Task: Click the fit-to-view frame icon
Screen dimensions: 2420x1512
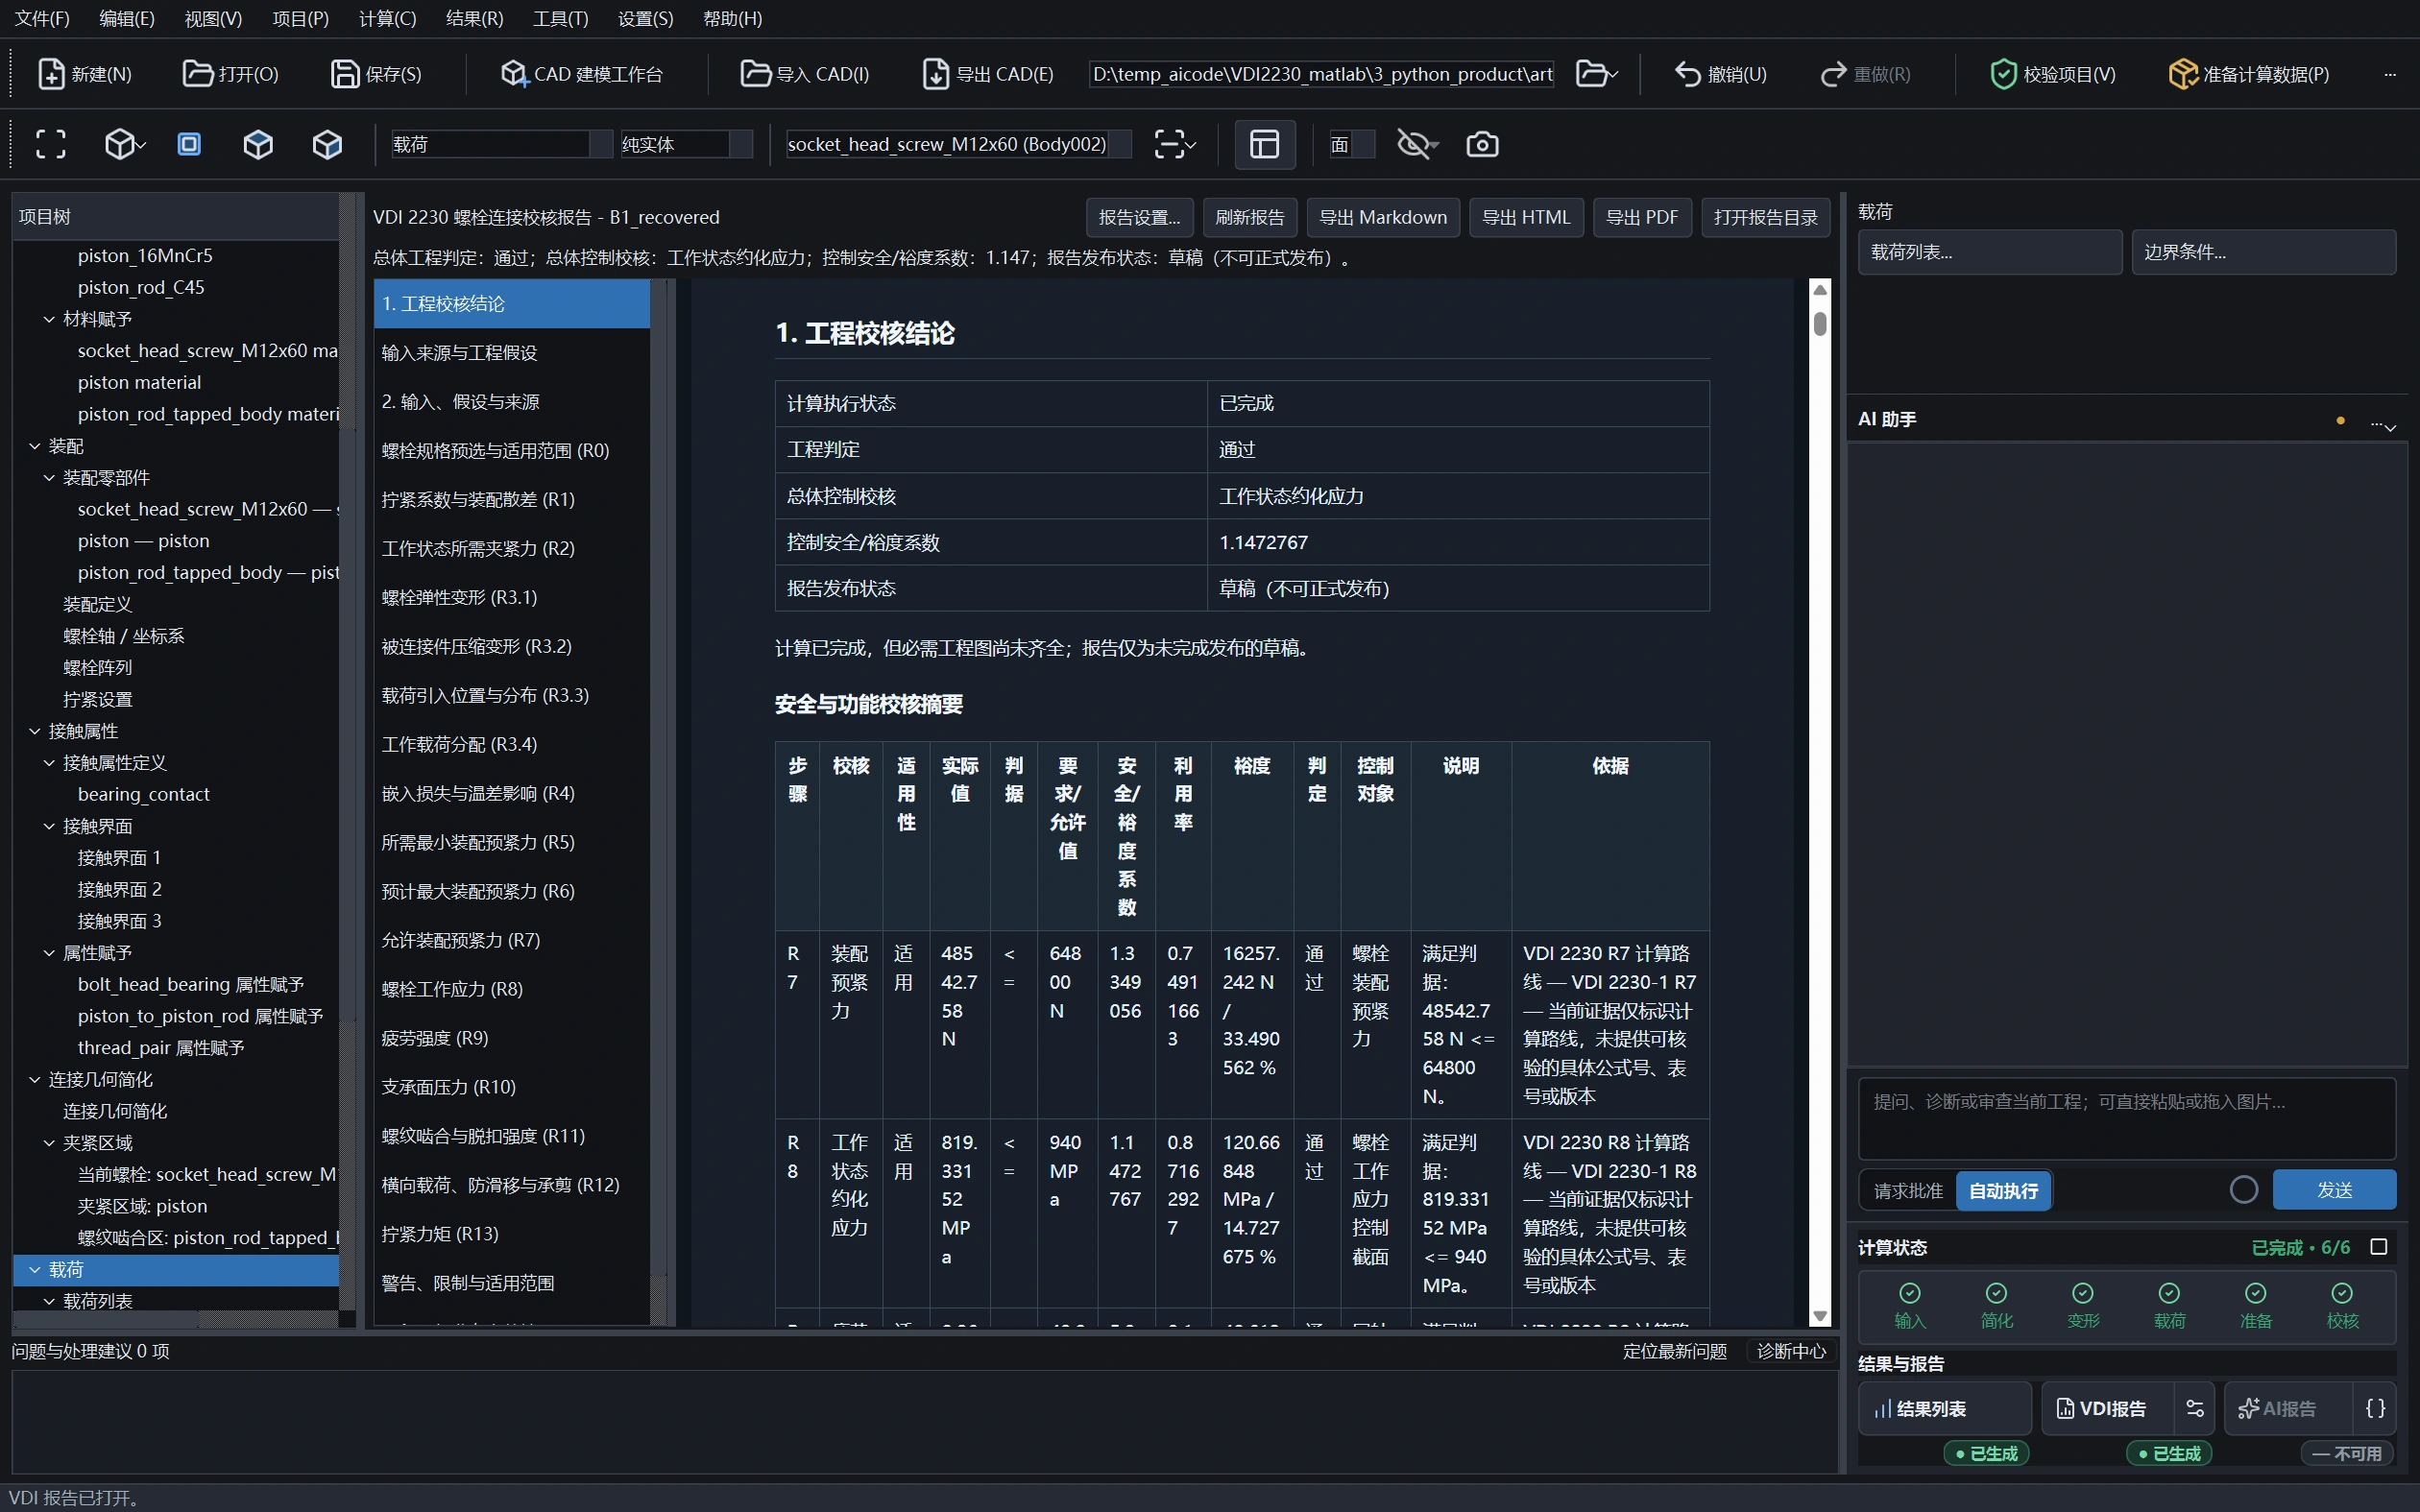Action: pyautogui.click(x=50, y=144)
